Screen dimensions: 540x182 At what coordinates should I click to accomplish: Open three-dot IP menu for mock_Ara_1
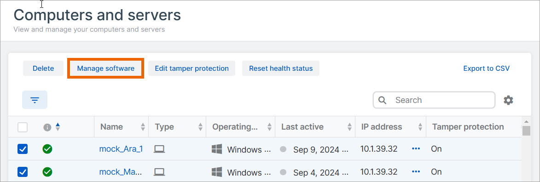[x=416, y=148]
